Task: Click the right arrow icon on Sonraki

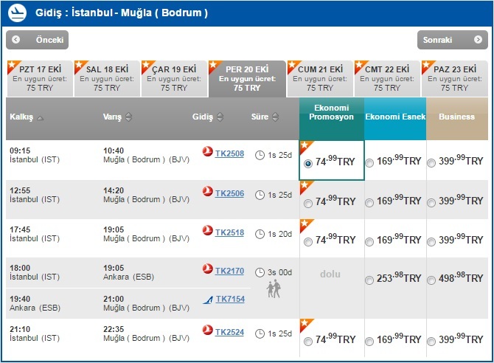Action: tap(477, 39)
